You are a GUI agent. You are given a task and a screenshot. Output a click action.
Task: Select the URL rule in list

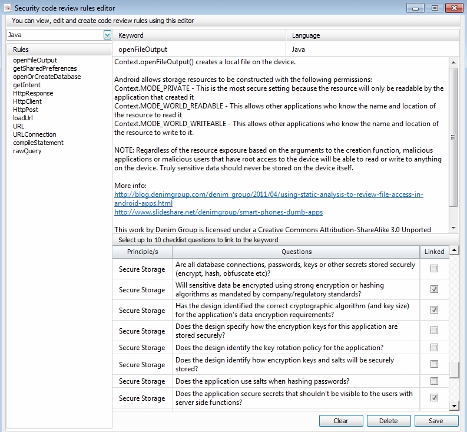[18, 126]
